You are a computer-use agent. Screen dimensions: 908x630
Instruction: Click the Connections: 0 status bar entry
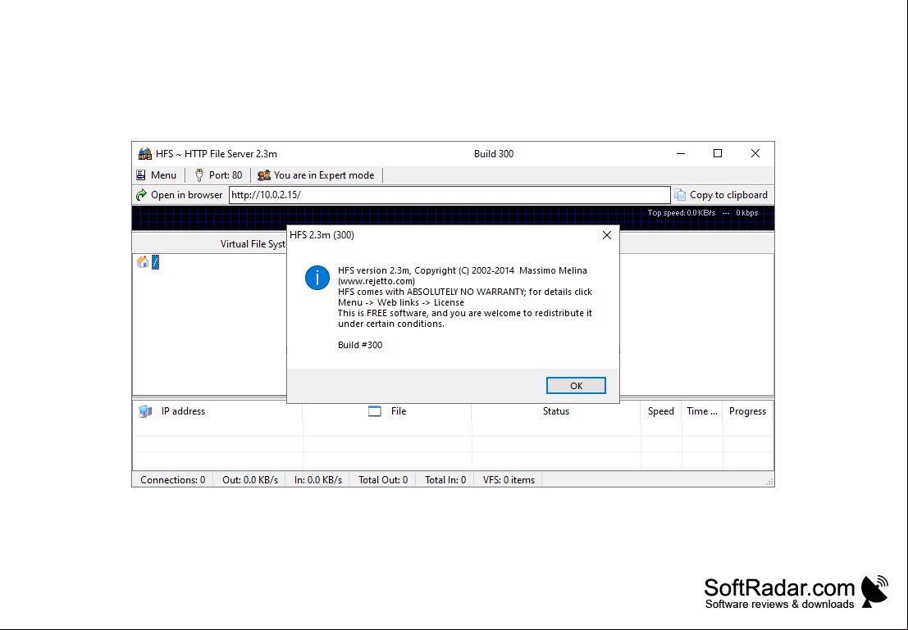click(172, 480)
